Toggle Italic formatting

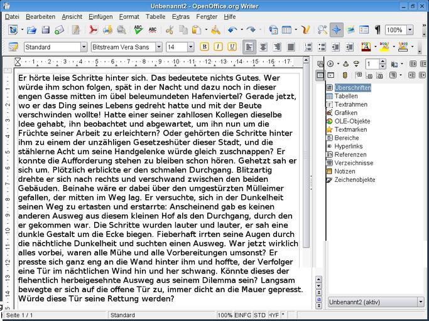(218, 47)
